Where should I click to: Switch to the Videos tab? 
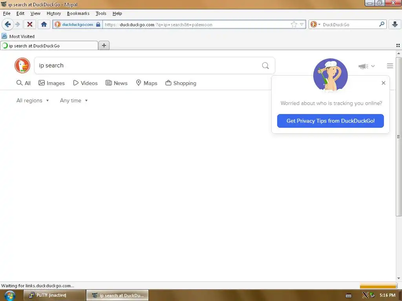tap(85, 83)
